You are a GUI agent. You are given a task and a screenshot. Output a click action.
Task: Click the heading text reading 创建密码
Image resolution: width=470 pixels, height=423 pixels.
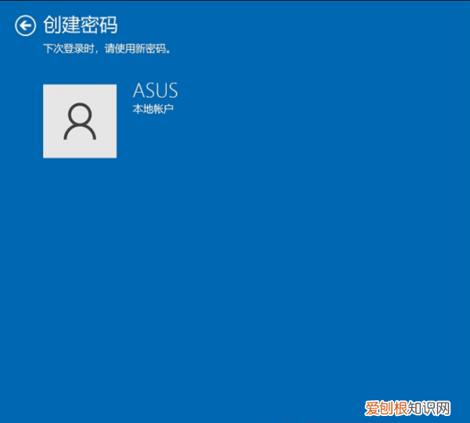point(81,25)
